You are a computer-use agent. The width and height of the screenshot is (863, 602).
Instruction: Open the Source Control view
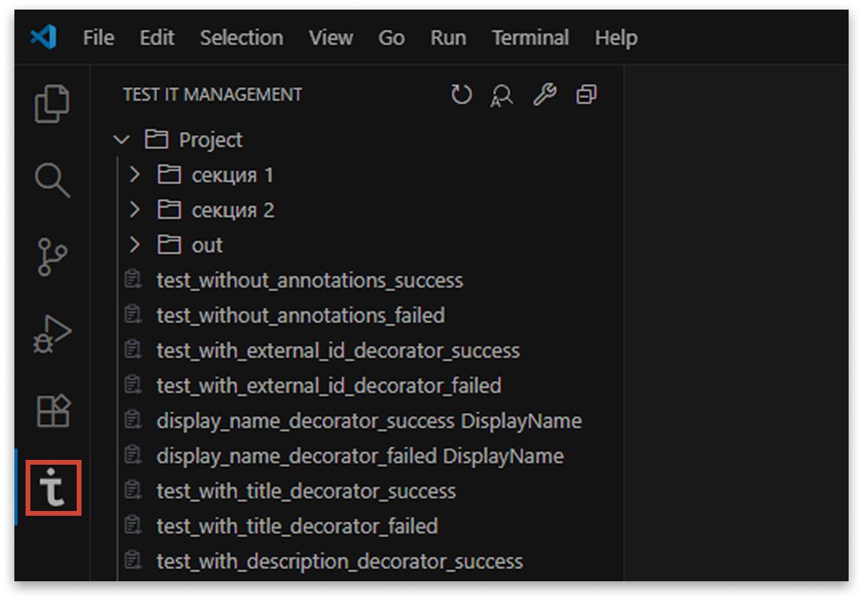coord(53,259)
